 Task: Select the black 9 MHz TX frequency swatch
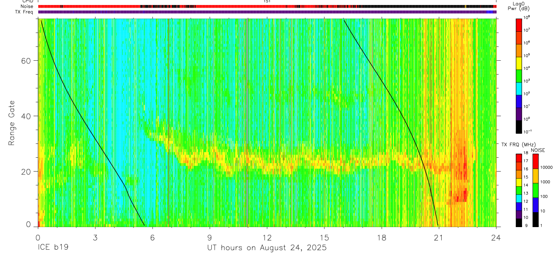click(x=518, y=223)
